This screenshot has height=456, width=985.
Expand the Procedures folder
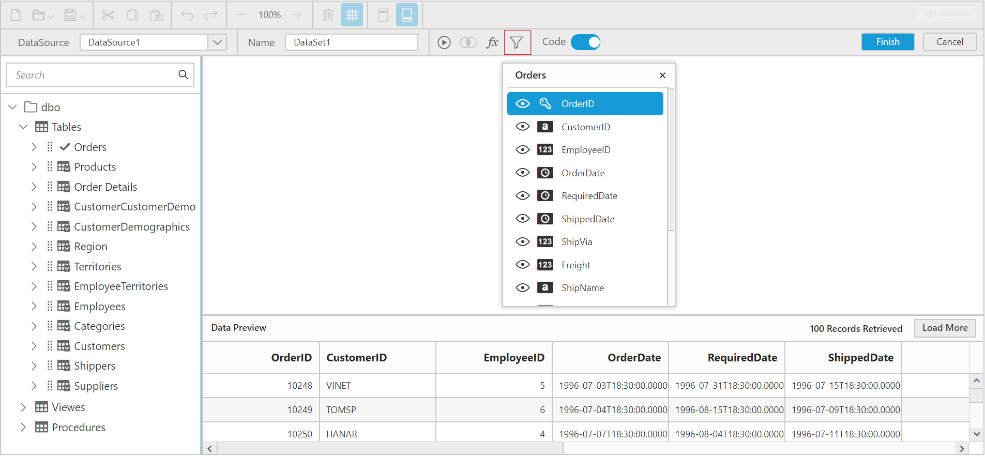[x=23, y=427]
